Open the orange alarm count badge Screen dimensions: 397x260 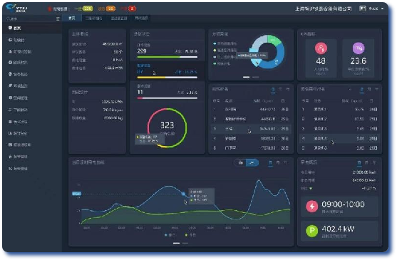(x=110, y=9)
